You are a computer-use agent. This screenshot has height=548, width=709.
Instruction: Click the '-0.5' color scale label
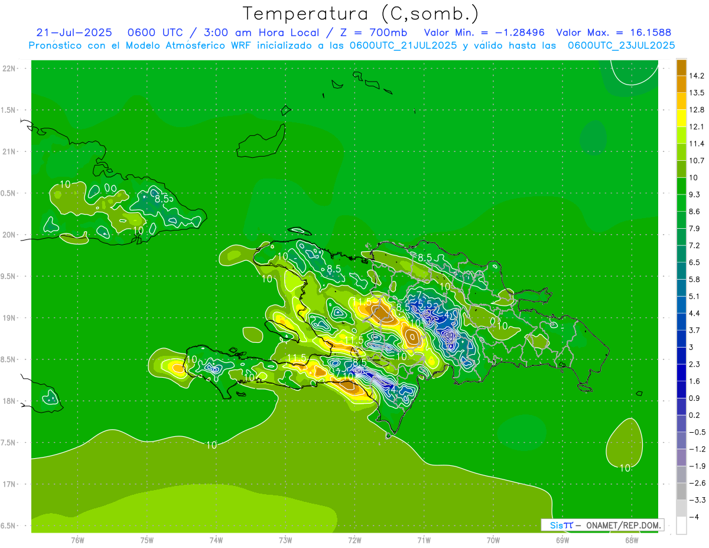coord(697,432)
